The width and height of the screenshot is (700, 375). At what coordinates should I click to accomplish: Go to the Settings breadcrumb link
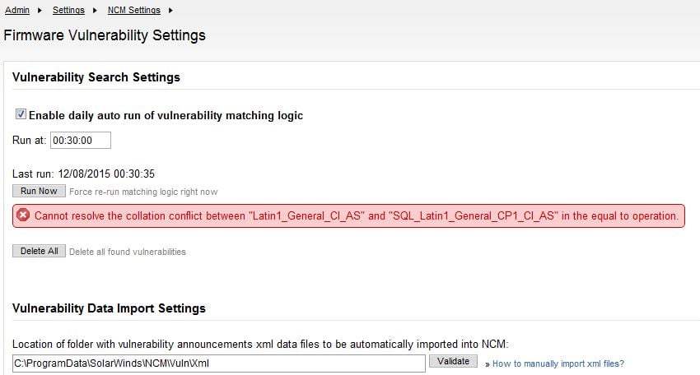tap(68, 11)
